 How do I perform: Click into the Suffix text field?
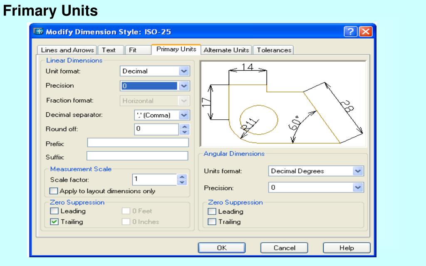click(137, 156)
